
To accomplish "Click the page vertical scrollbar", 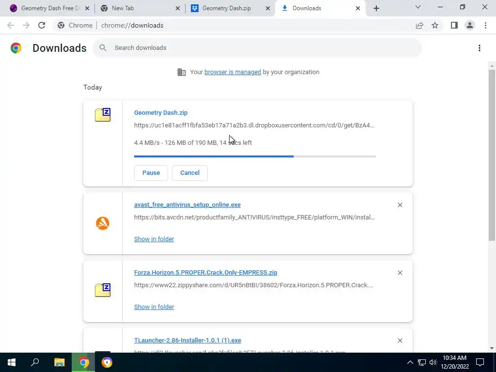I will 492,155.
